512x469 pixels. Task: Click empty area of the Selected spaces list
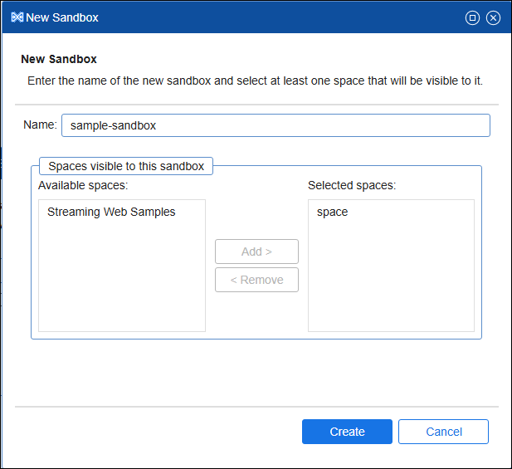click(391, 282)
